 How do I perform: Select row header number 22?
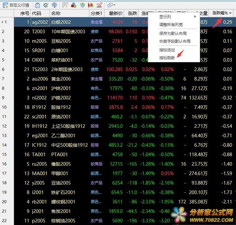[x=4, y=221]
